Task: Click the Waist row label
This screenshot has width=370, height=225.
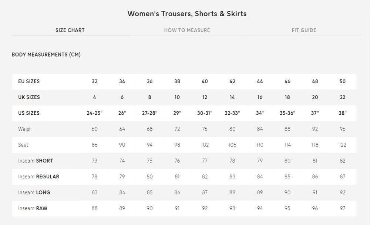Action: click(x=24, y=129)
